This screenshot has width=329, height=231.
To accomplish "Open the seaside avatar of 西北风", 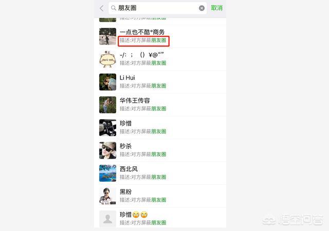I will pyautogui.click(x=107, y=173).
